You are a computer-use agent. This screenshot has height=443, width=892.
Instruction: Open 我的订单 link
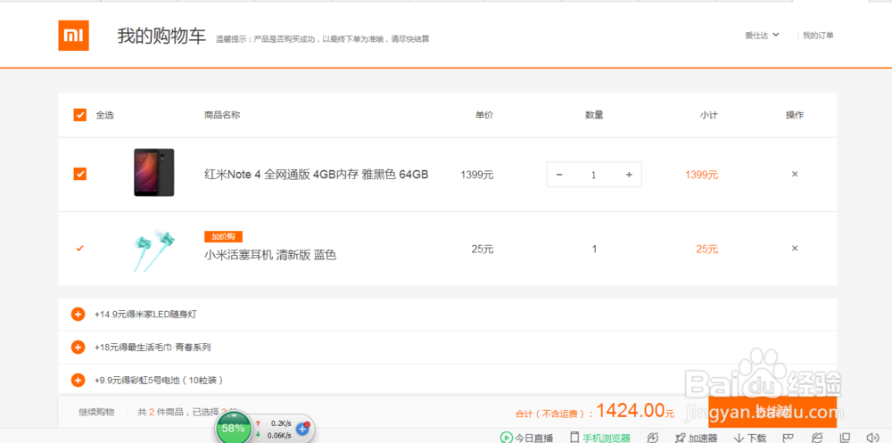(818, 36)
